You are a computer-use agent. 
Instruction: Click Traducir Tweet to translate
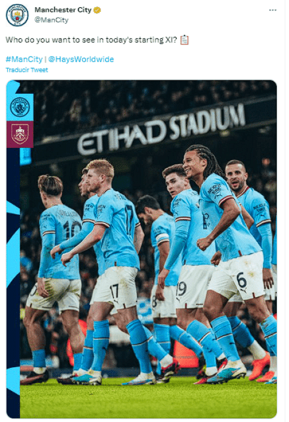27,70
